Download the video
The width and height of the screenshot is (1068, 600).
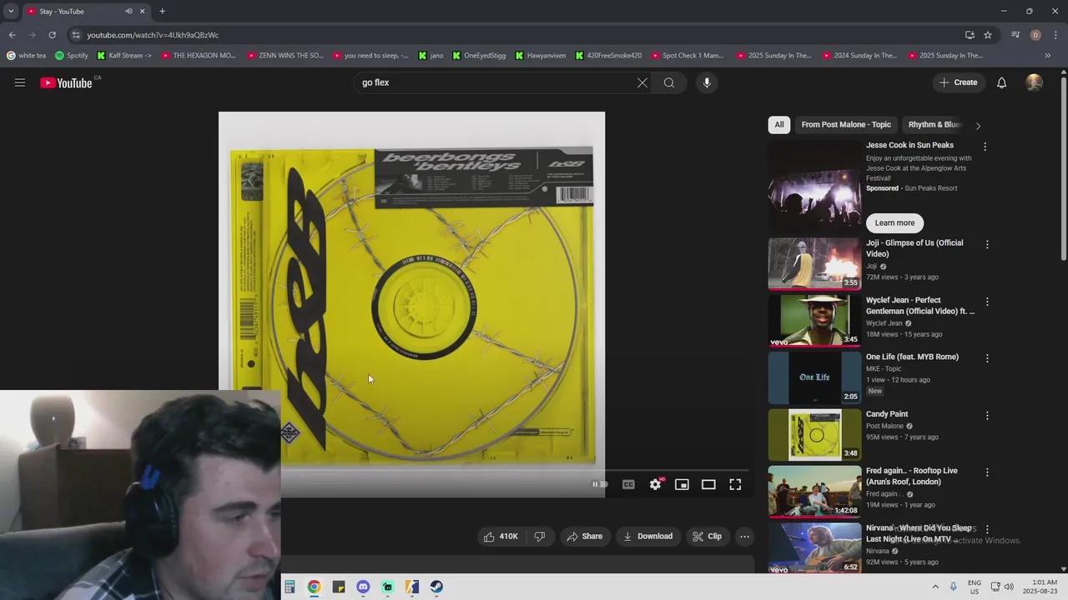point(647,537)
